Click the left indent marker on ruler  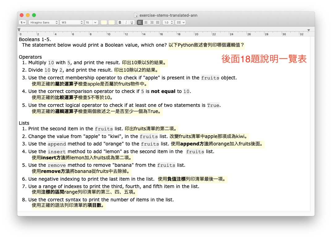pos(19,30)
